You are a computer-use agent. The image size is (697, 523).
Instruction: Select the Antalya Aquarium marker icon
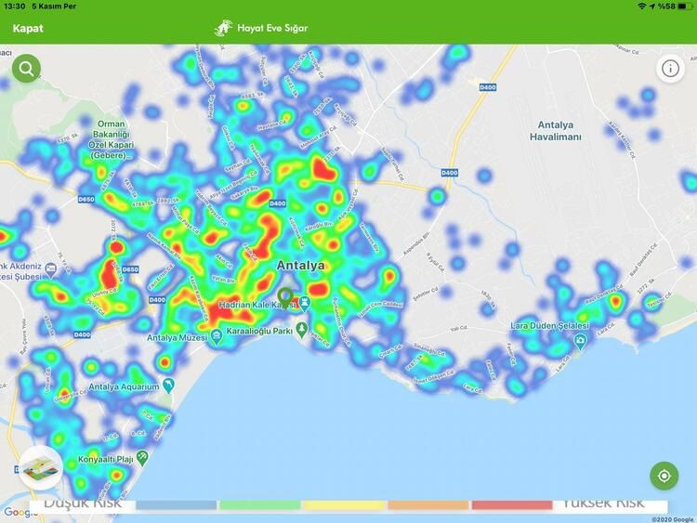[x=168, y=386]
